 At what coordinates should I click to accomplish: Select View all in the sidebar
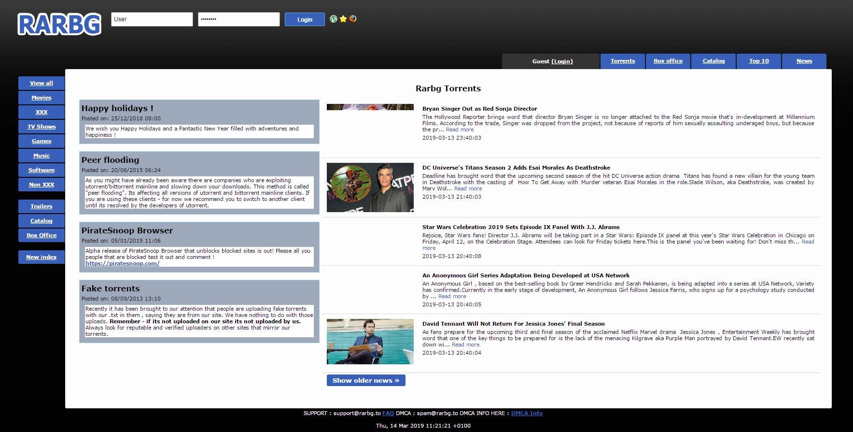point(42,83)
